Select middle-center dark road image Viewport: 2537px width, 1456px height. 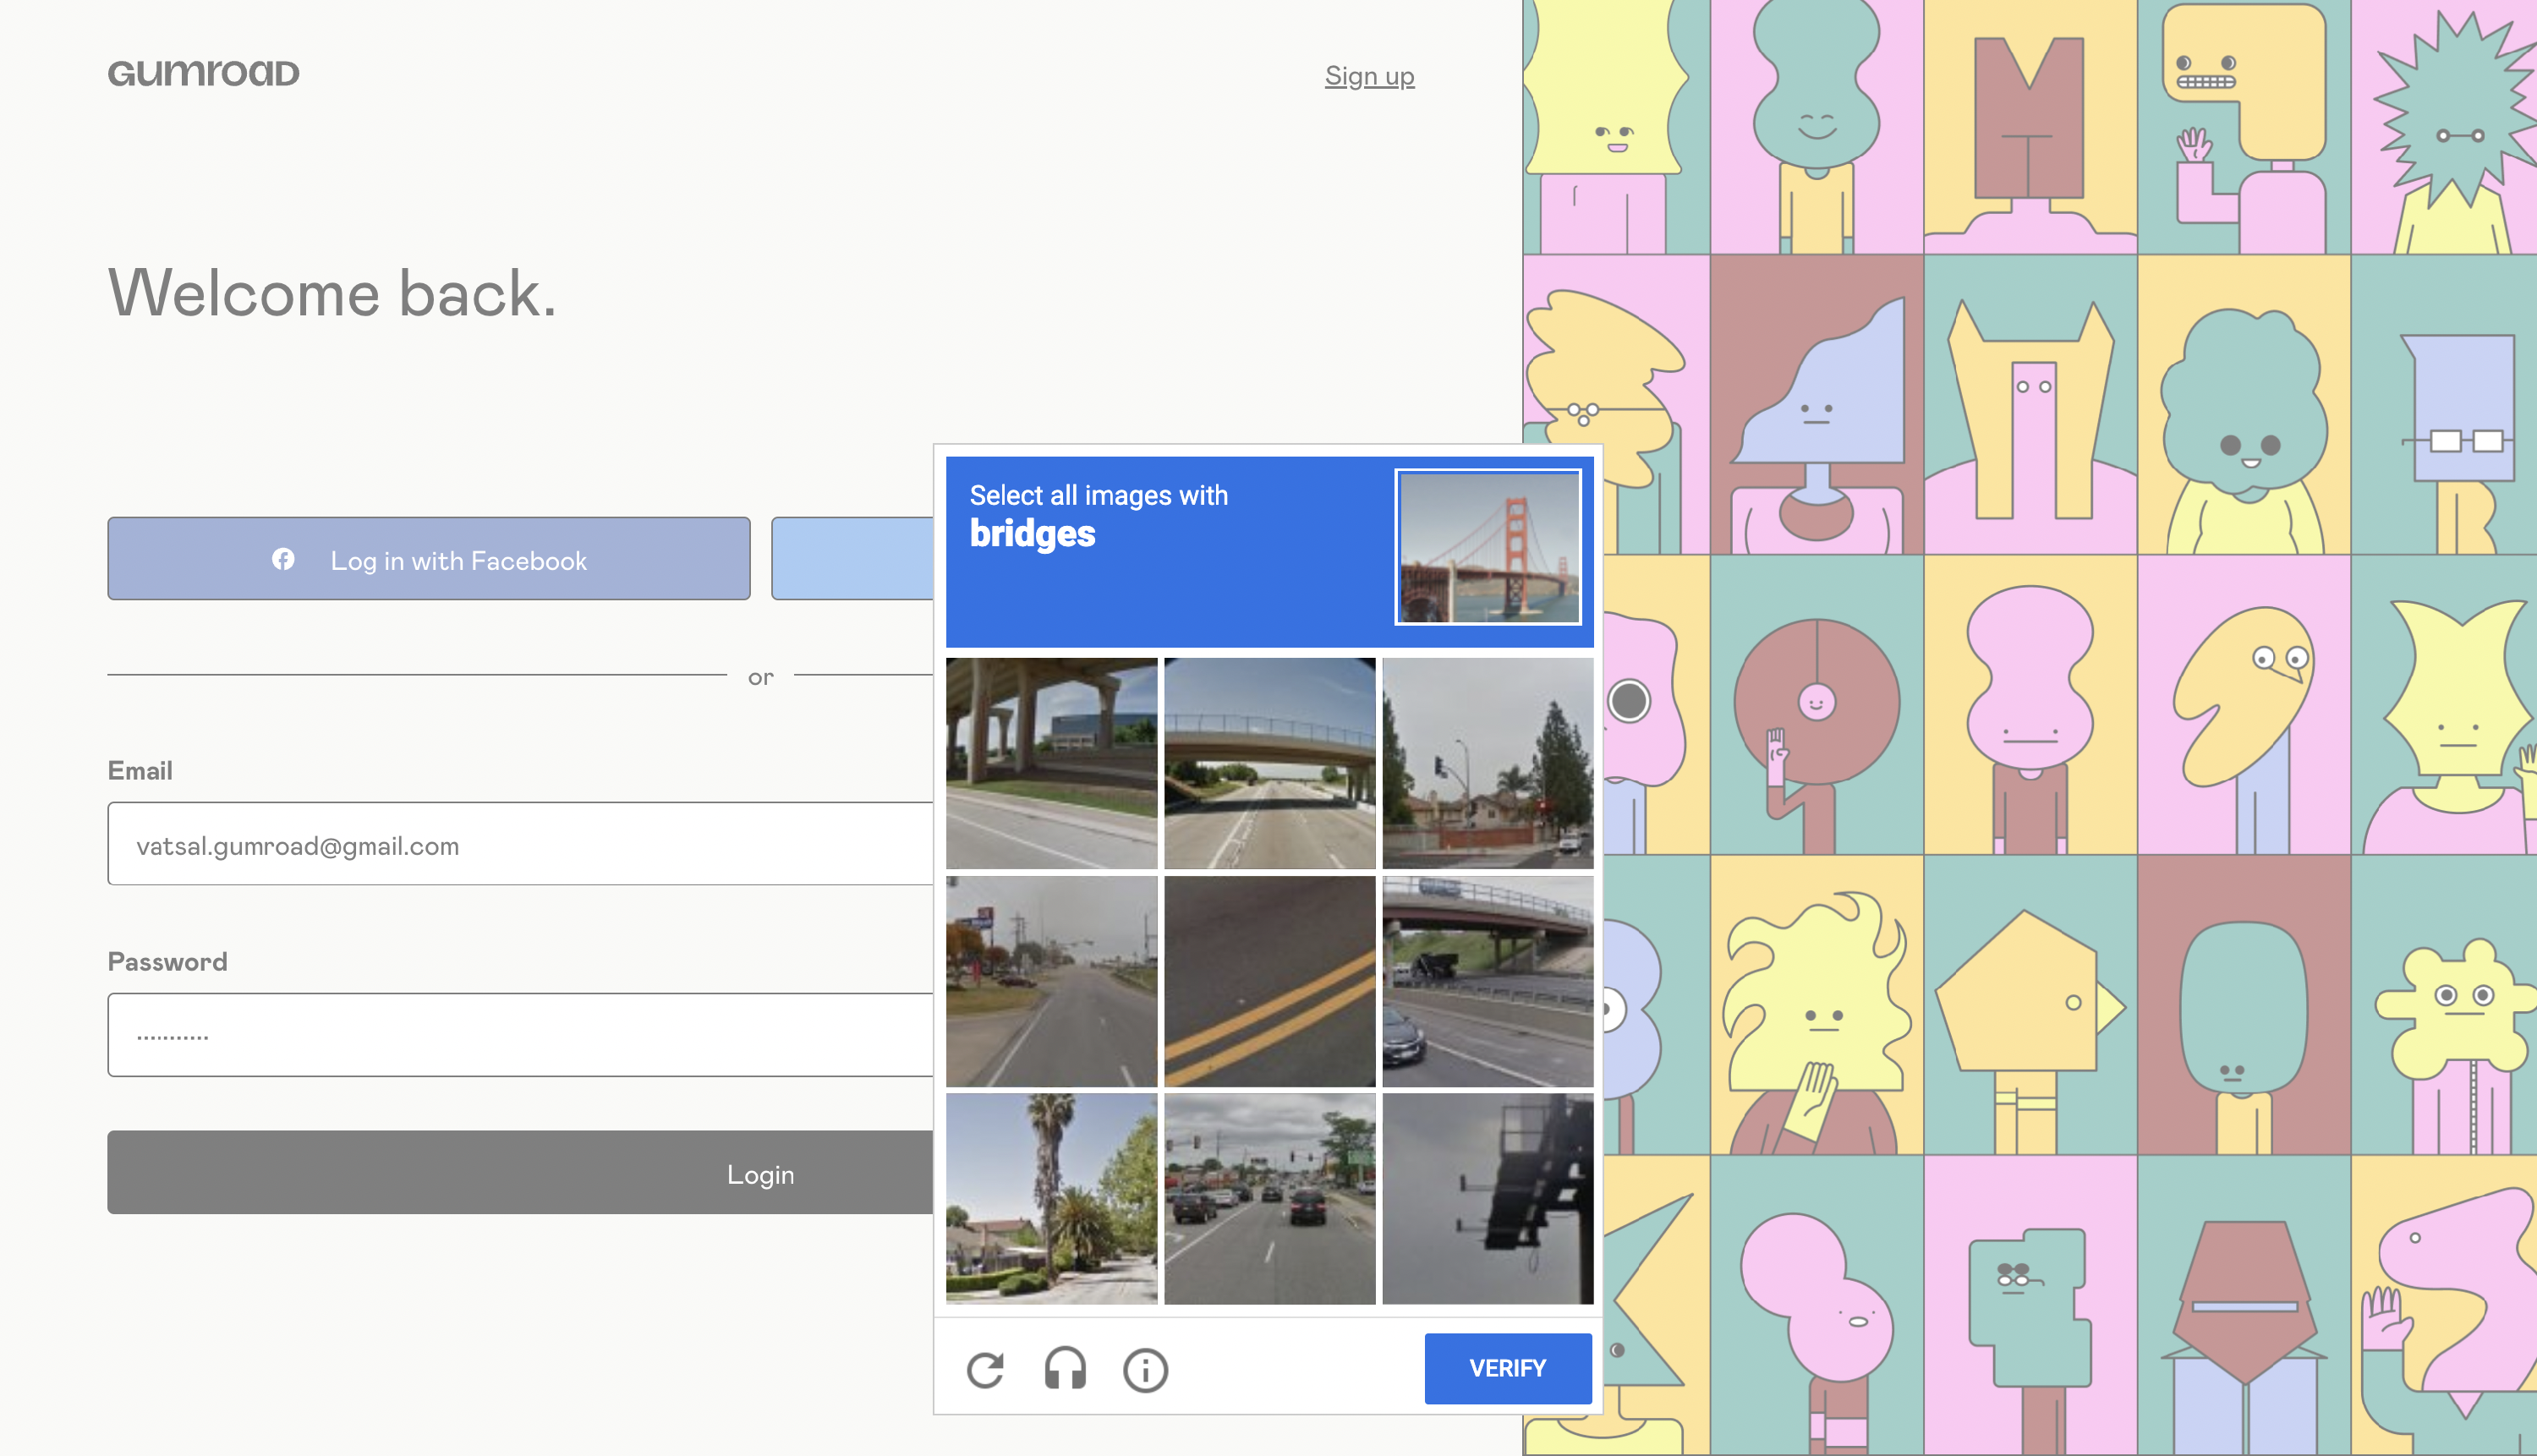point(1268,979)
